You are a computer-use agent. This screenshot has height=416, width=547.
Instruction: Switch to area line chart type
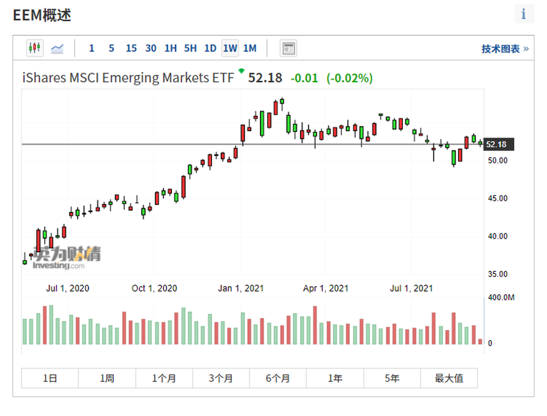click(x=57, y=48)
